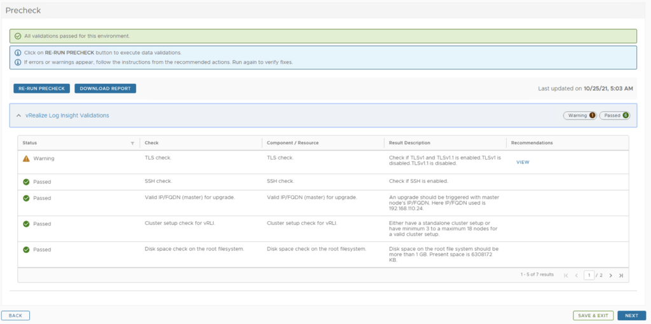Click the Warning count badge
Image resolution: width=651 pixels, height=324 pixels.
pyautogui.click(x=579, y=116)
